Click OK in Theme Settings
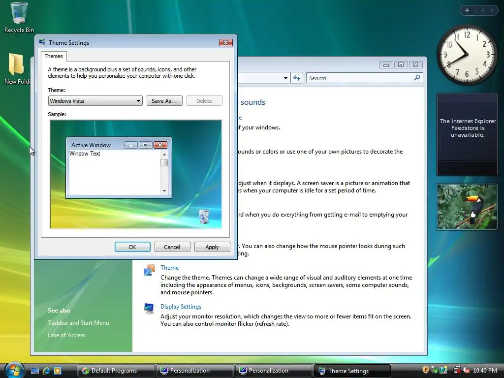504x378 pixels. click(132, 247)
